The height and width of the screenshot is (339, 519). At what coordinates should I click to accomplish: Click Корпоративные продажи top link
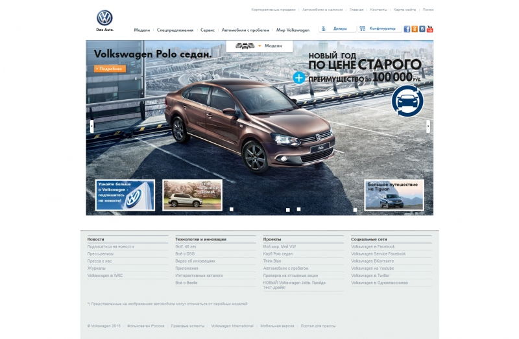pyautogui.click(x=273, y=10)
